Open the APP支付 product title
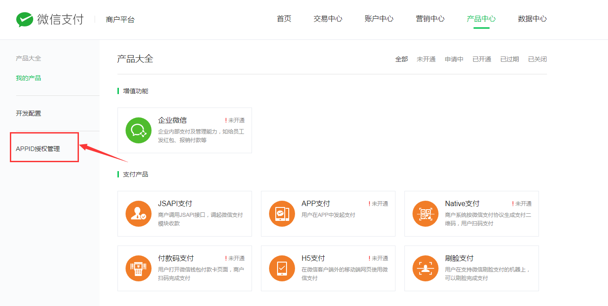This screenshot has height=306, width=608. click(316, 203)
